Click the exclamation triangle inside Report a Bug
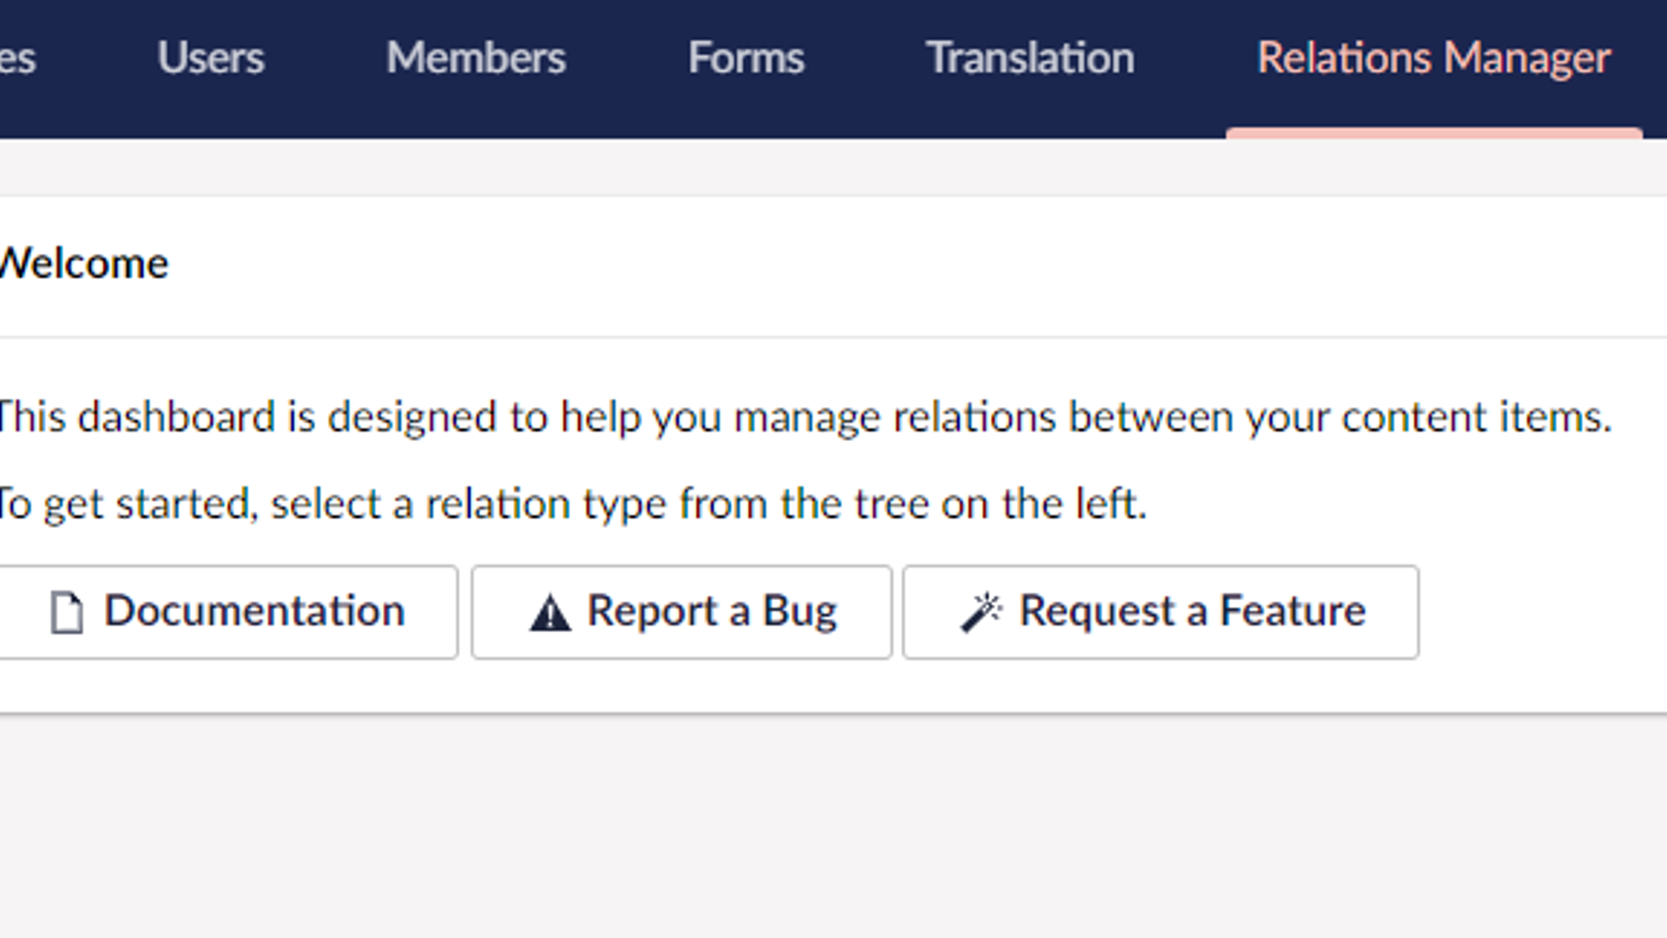The image size is (1667, 938). click(x=550, y=611)
